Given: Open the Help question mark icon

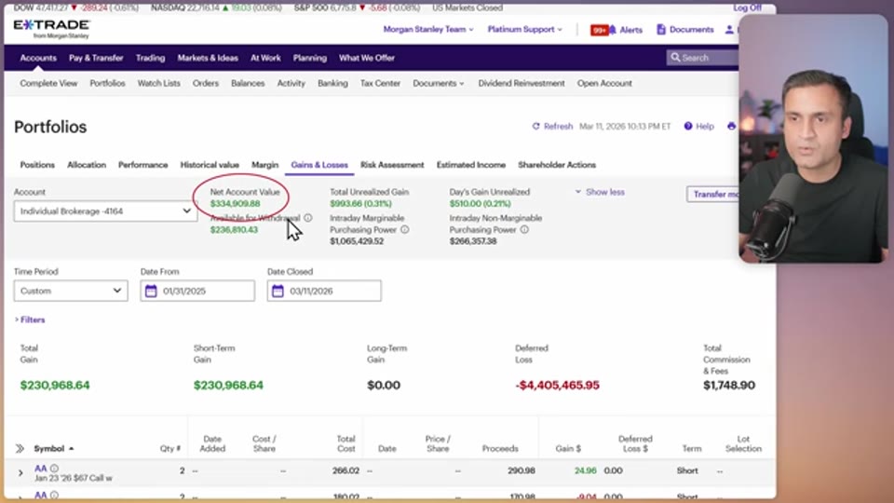Looking at the screenshot, I should pos(688,126).
